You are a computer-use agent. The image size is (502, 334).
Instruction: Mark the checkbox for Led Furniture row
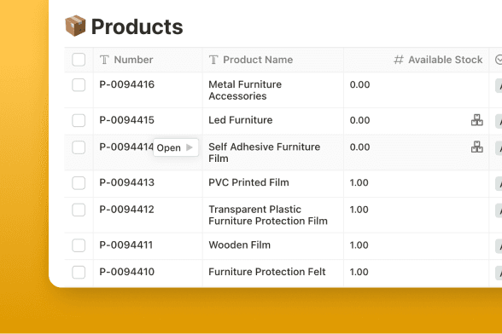pos(79,120)
